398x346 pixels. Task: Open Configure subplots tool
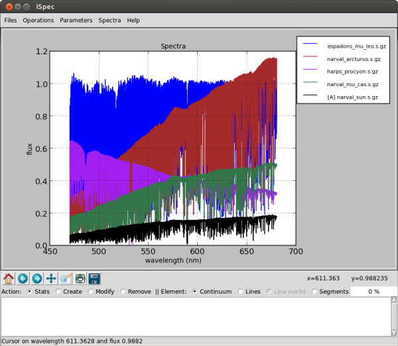80,278
